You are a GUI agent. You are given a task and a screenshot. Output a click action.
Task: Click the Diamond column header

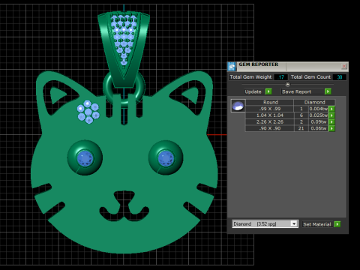(x=314, y=102)
